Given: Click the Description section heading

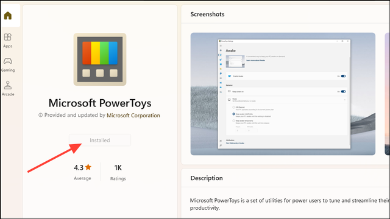Looking at the screenshot, I should pos(207,178).
